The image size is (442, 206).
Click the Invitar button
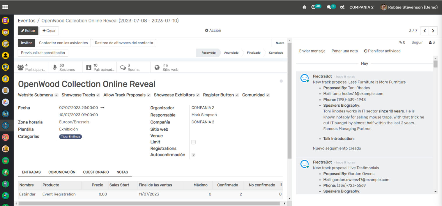(26, 43)
